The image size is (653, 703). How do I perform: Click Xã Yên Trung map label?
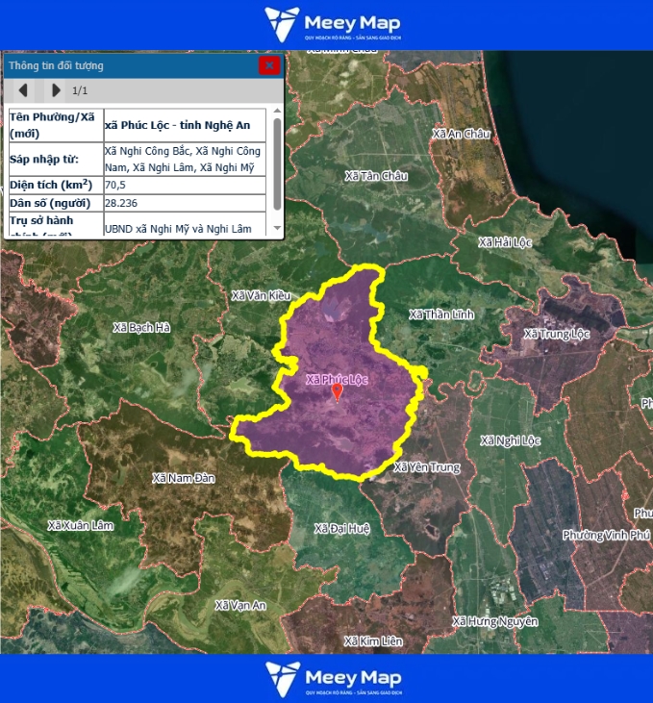[x=427, y=467]
